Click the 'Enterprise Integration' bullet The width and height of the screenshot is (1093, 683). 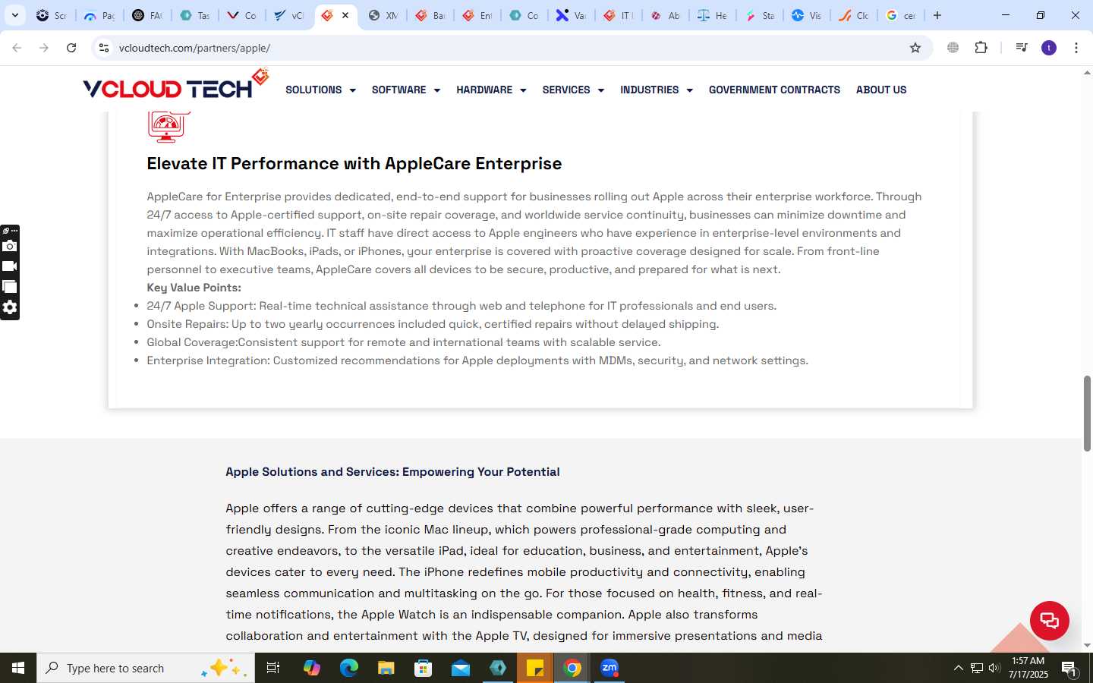click(x=477, y=360)
